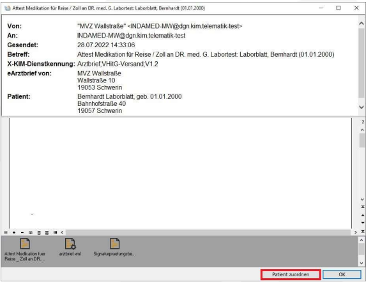Click the four-page layout view icon
366x282 pixels.
(47, 233)
